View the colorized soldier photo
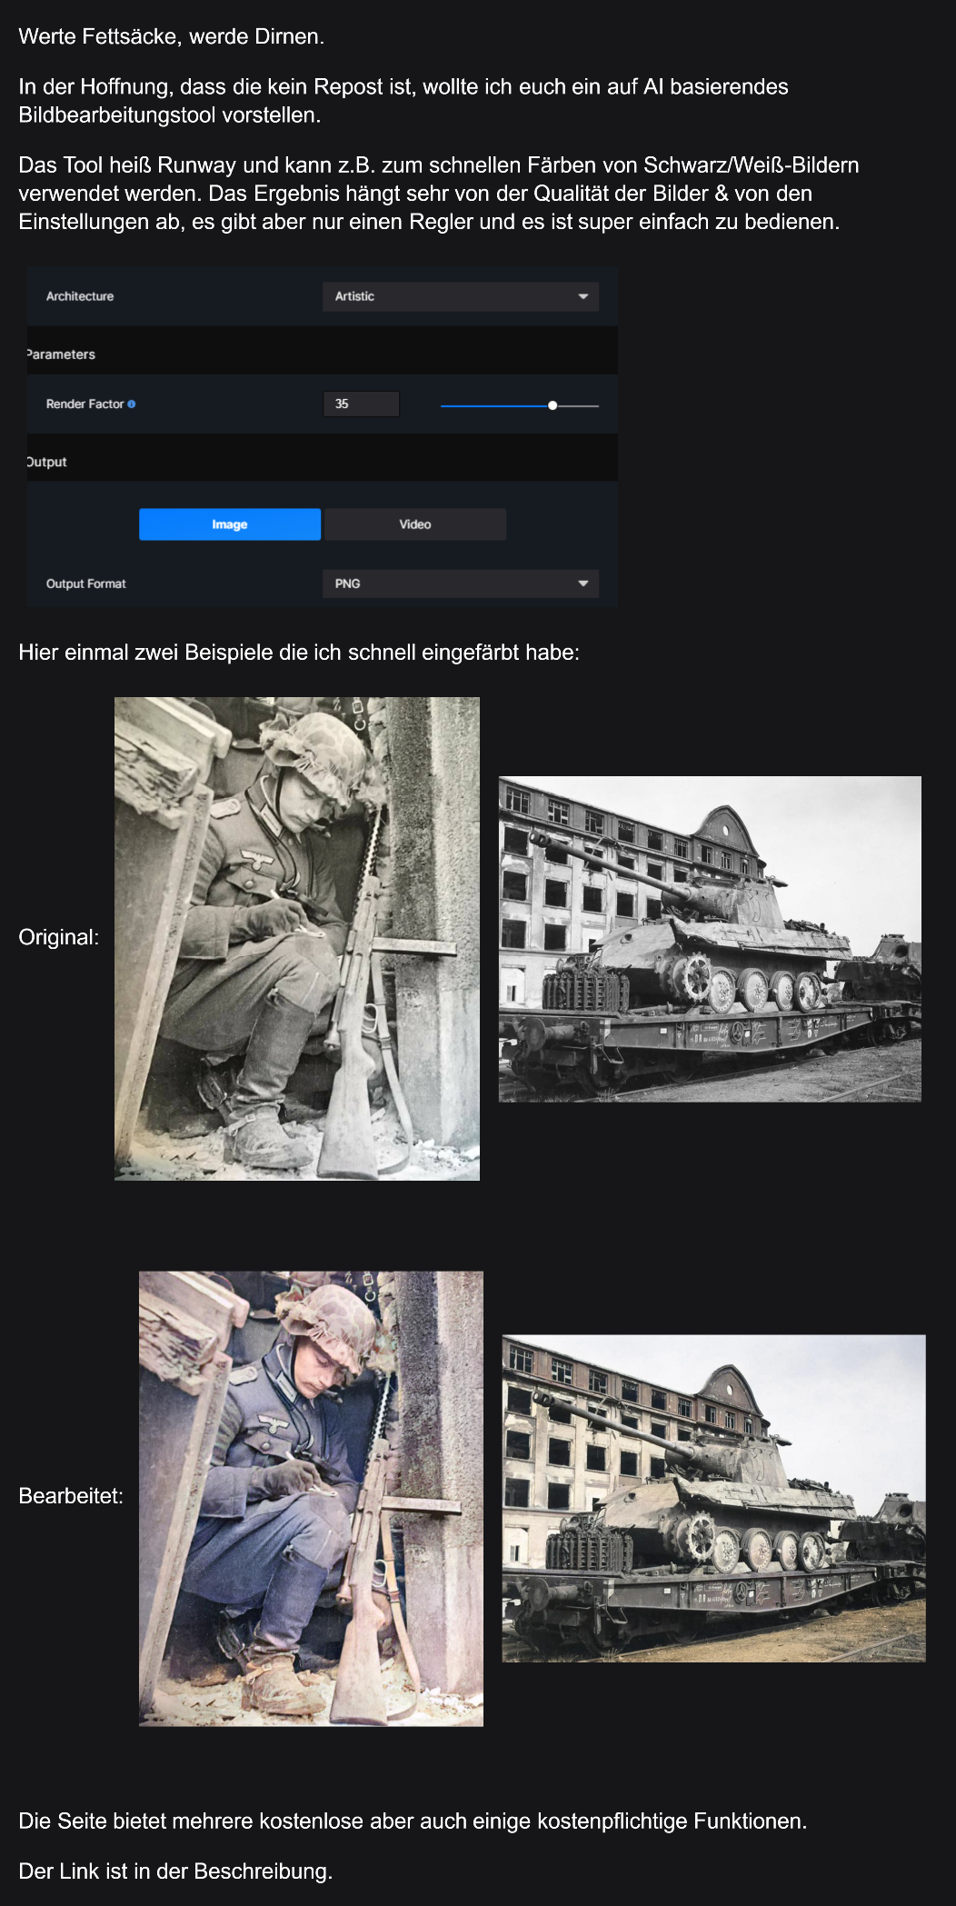The width and height of the screenshot is (956, 1906). tap(311, 1498)
